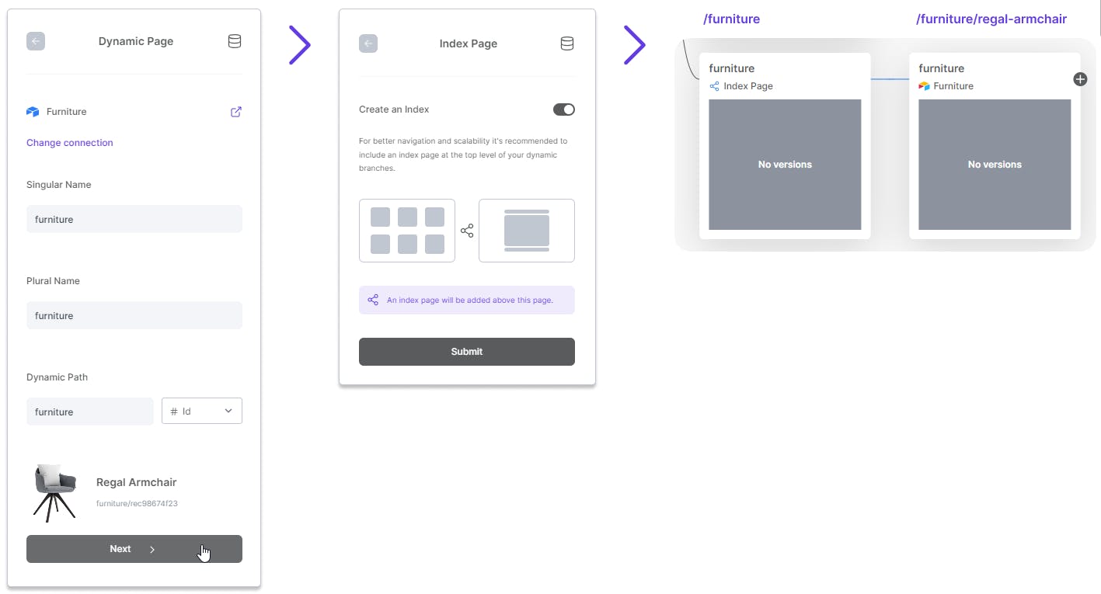Open the Id field dropdown
Image resolution: width=1101 pixels, height=594 pixels.
(202, 411)
